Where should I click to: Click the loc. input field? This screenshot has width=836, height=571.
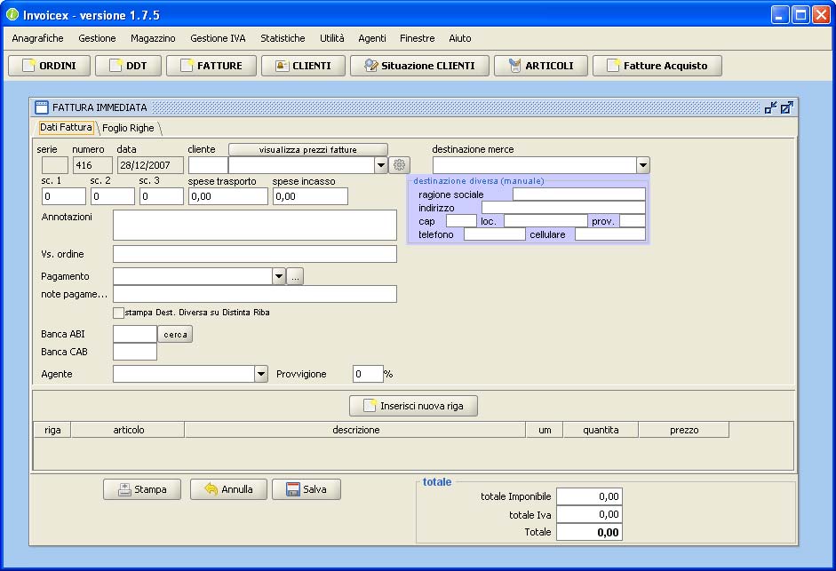pyautogui.click(x=545, y=221)
